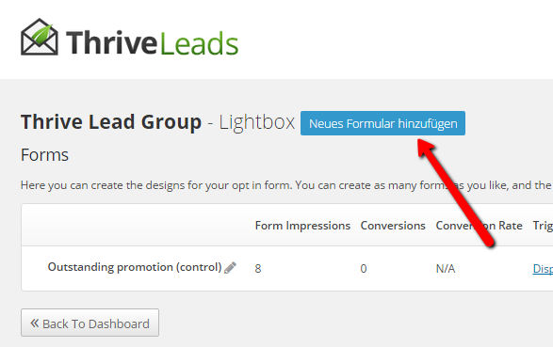Select the cut-off Trig column header
This screenshot has width=553, height=347.
point(543,226)
